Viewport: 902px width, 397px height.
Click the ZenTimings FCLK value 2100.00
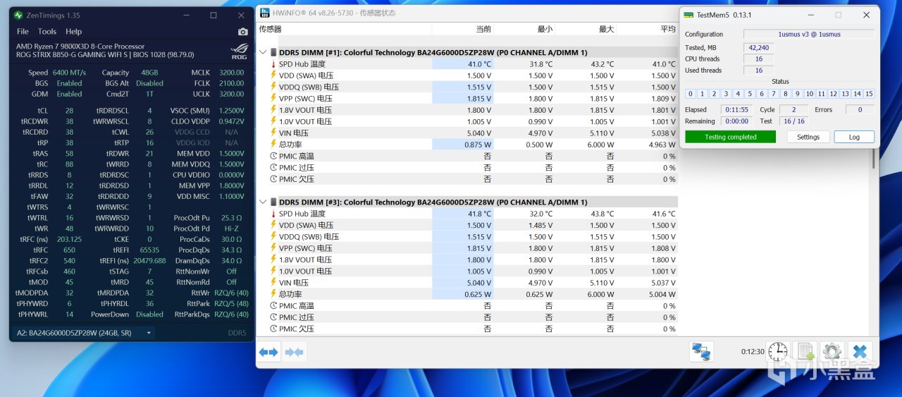(231, 83)
